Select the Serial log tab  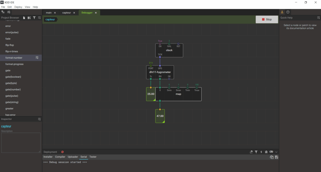[x=83, y=157]
